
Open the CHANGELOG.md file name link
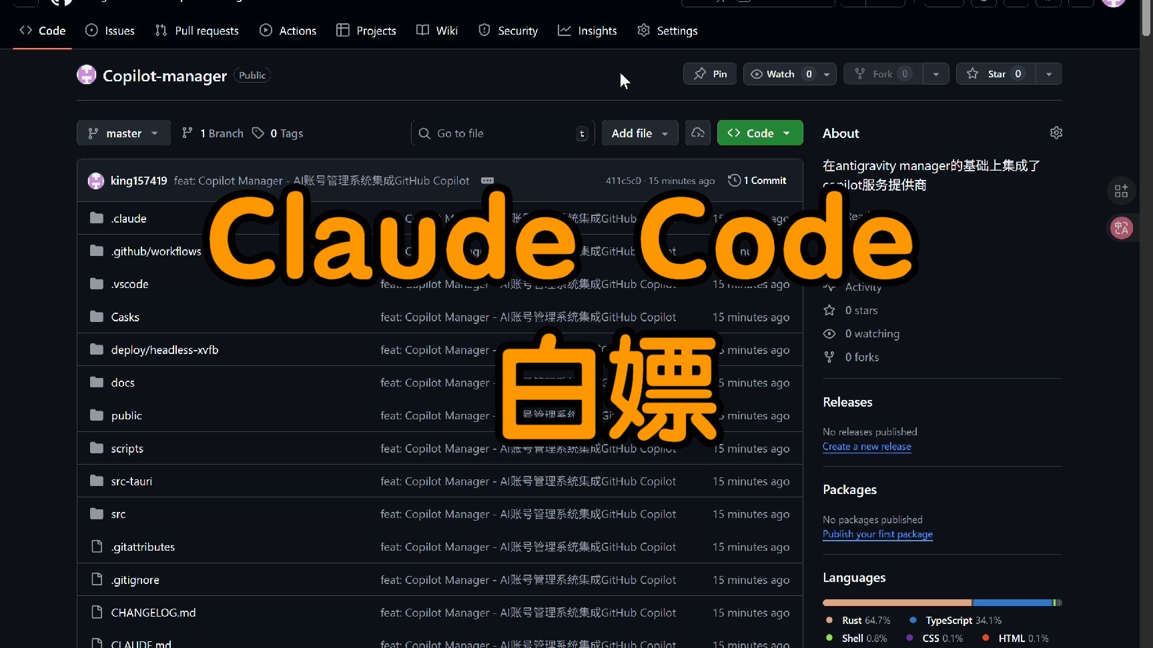(153, 613)
